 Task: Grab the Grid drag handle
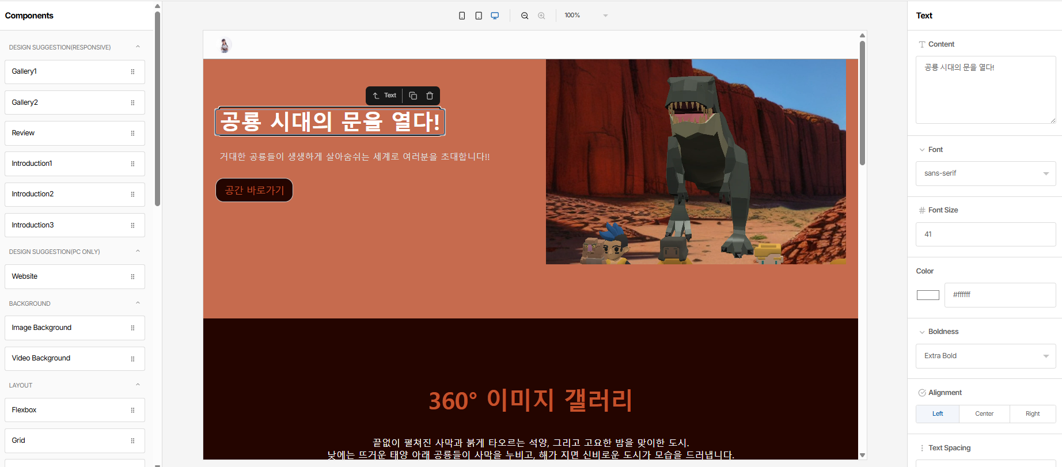click(x=132, y=441)
